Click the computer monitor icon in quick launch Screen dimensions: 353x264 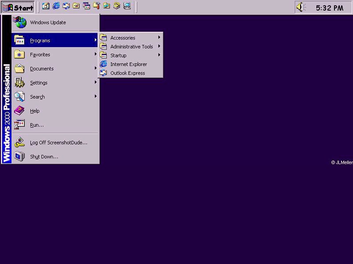(x=127, y=6)
